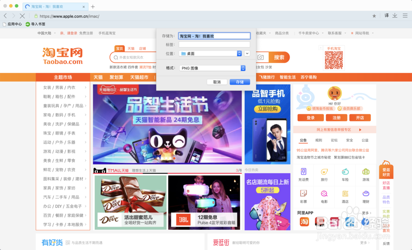Viewport: 412px width, 250px height.
Task: Click the 标签 tags field
Action: click(214, 44)
